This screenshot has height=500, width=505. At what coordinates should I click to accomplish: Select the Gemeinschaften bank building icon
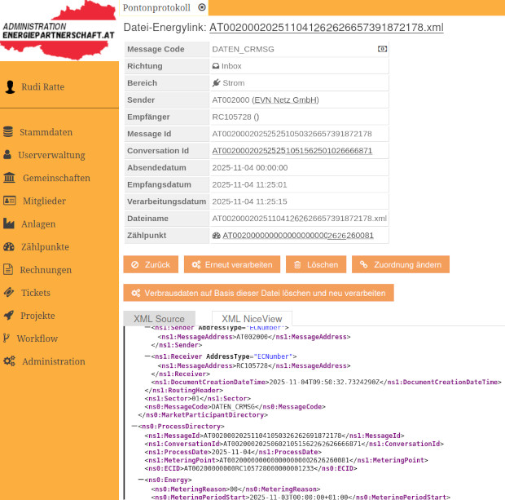coord(9,178)
